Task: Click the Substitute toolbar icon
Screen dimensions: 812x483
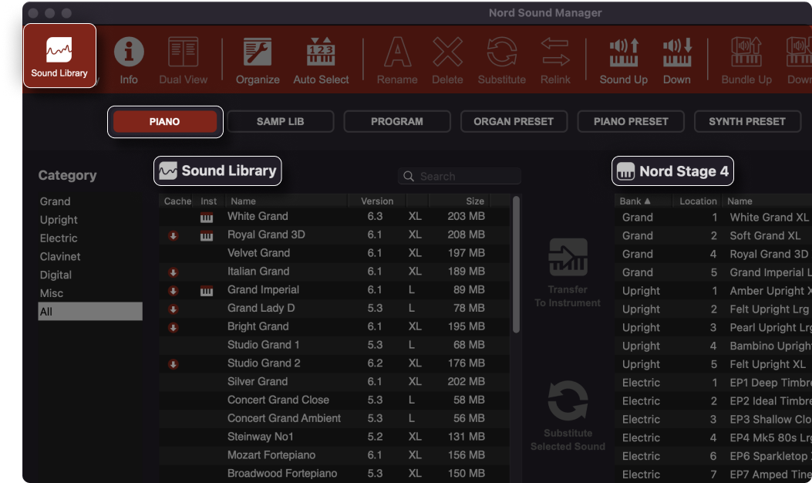Action: (x=501, y=61)
